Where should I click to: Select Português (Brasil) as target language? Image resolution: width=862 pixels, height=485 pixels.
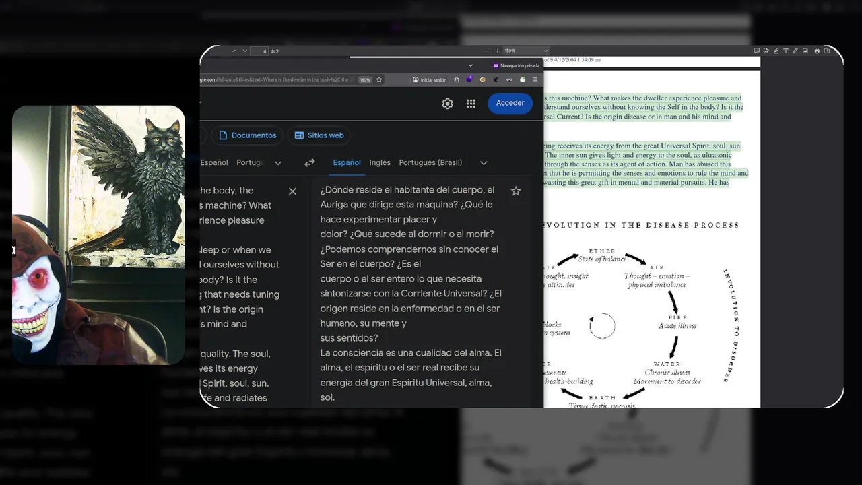[430, 162]
